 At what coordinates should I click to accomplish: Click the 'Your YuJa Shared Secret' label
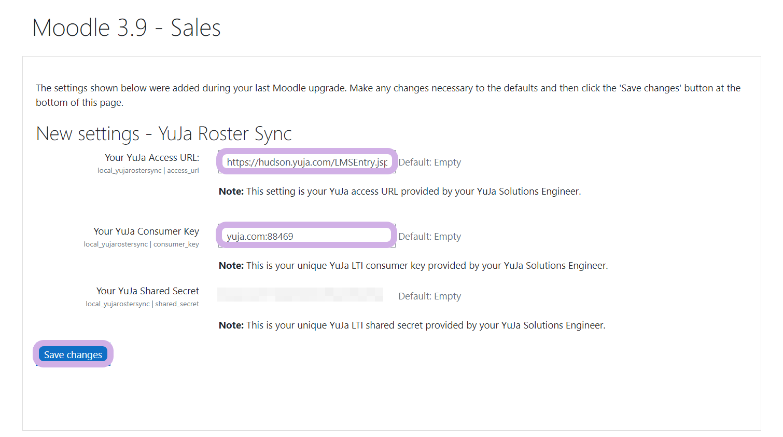[147, 291]
